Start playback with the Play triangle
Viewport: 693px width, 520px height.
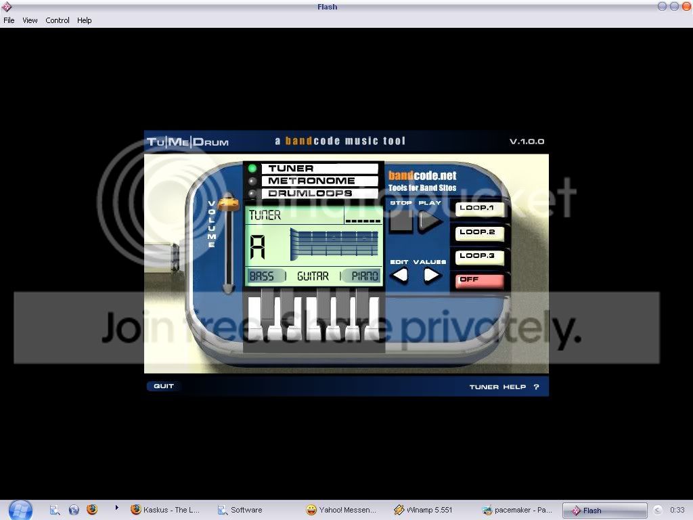coord(429,221)
